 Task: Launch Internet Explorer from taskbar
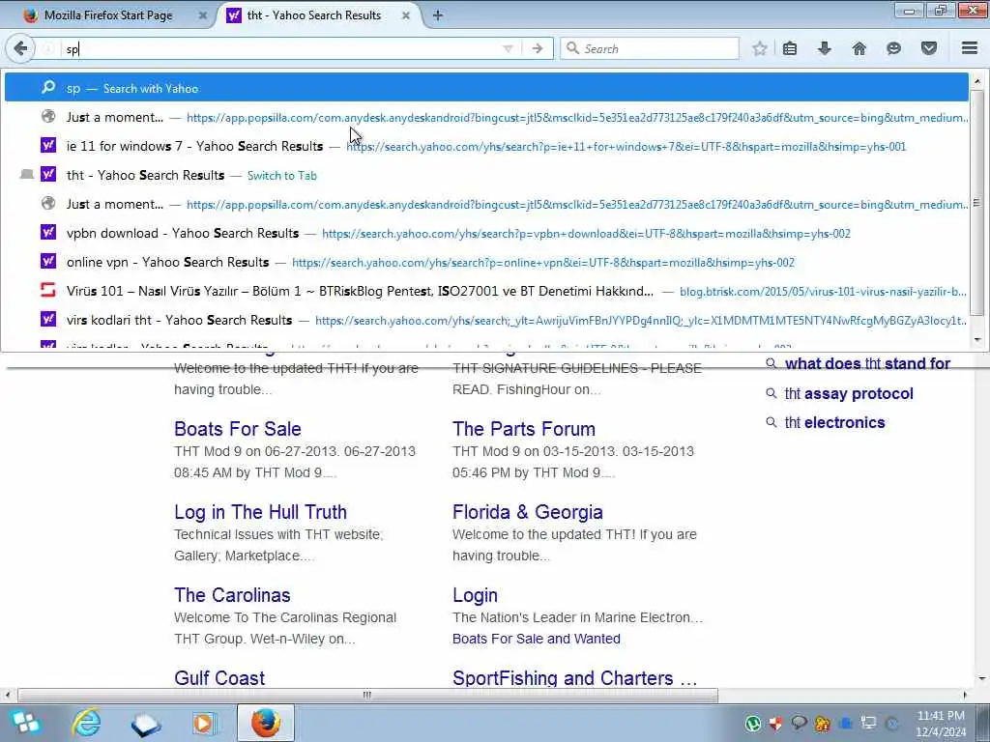(x=85, y=723)
